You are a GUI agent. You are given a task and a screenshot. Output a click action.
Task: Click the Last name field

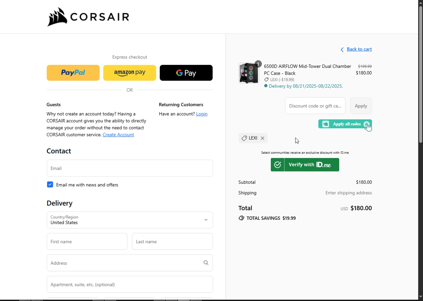tap(172, 242)
